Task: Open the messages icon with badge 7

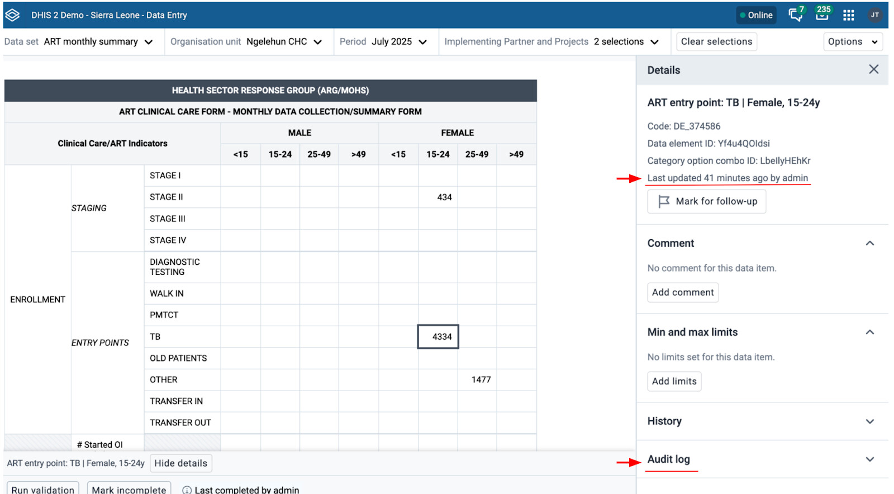Action: 795,15
